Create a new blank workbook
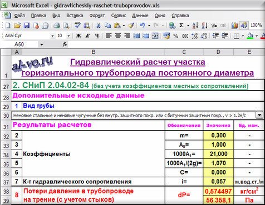 click(x=8, y=26)
